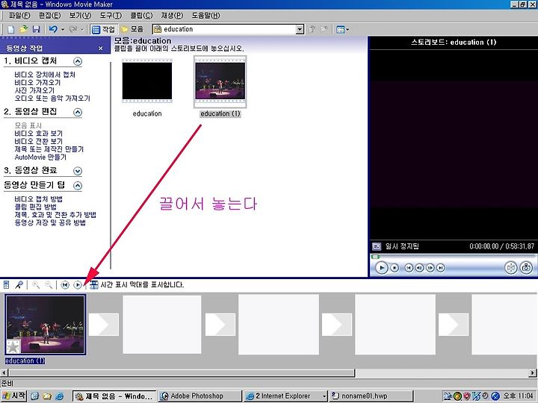538x403 pixels.
Task: Open the 도움말(H) menu
Action: point(205,16)
